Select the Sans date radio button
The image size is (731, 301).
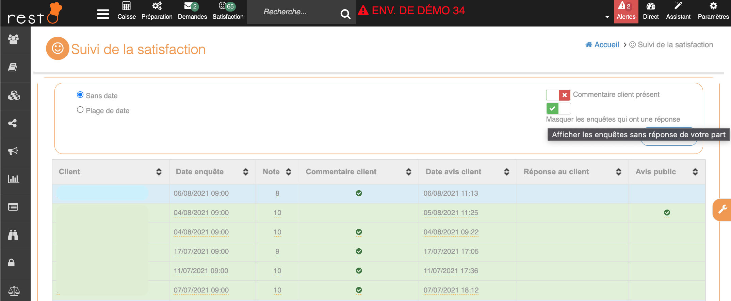click(80, 95)
